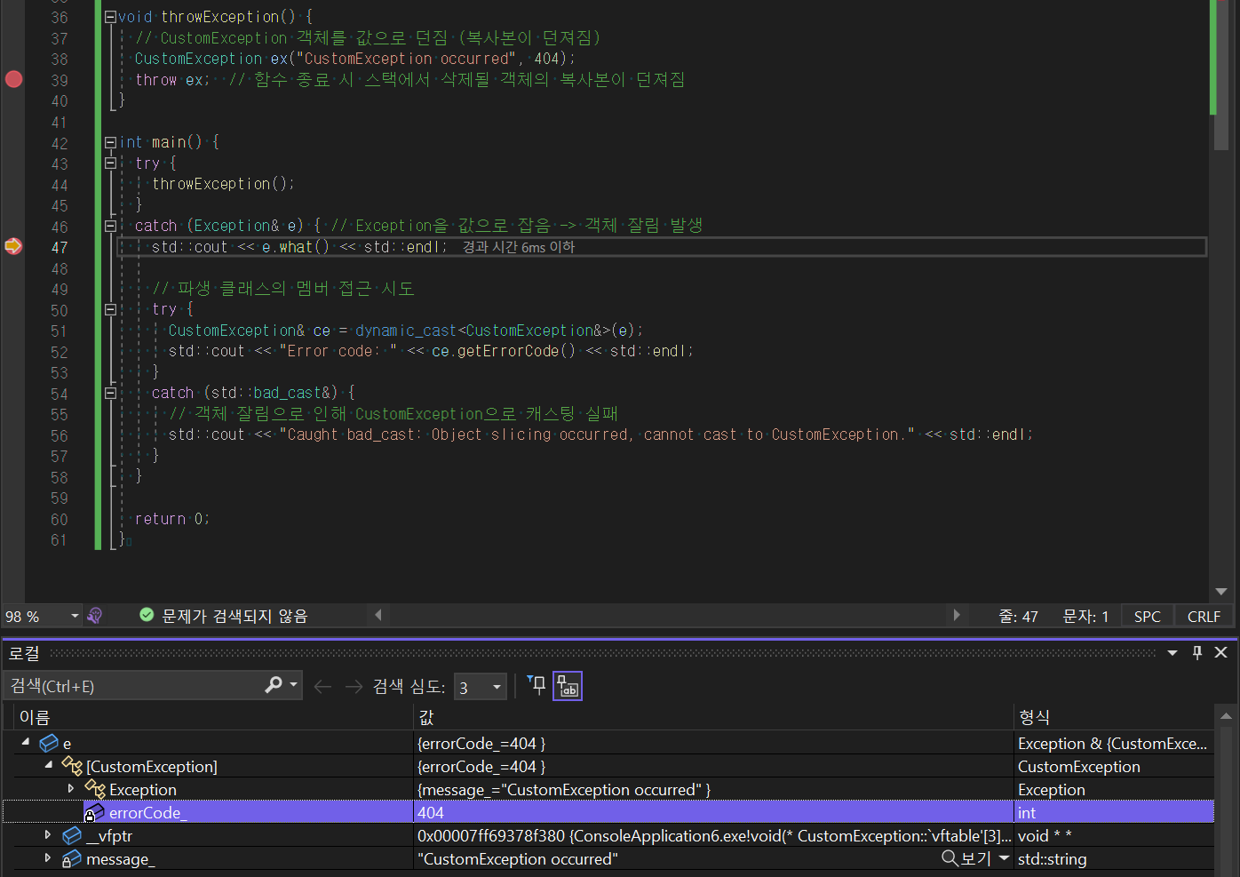
Task: Click the 줄: 47 line indicator
Action: tap(1018, 617)
